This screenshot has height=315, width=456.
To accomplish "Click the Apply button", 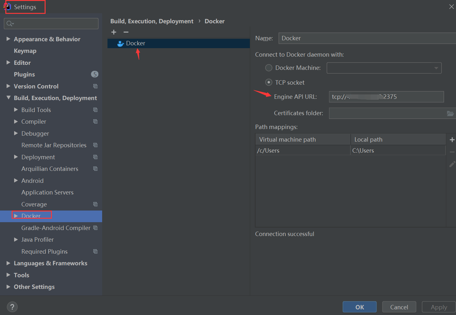I will [x=439, y=307].
